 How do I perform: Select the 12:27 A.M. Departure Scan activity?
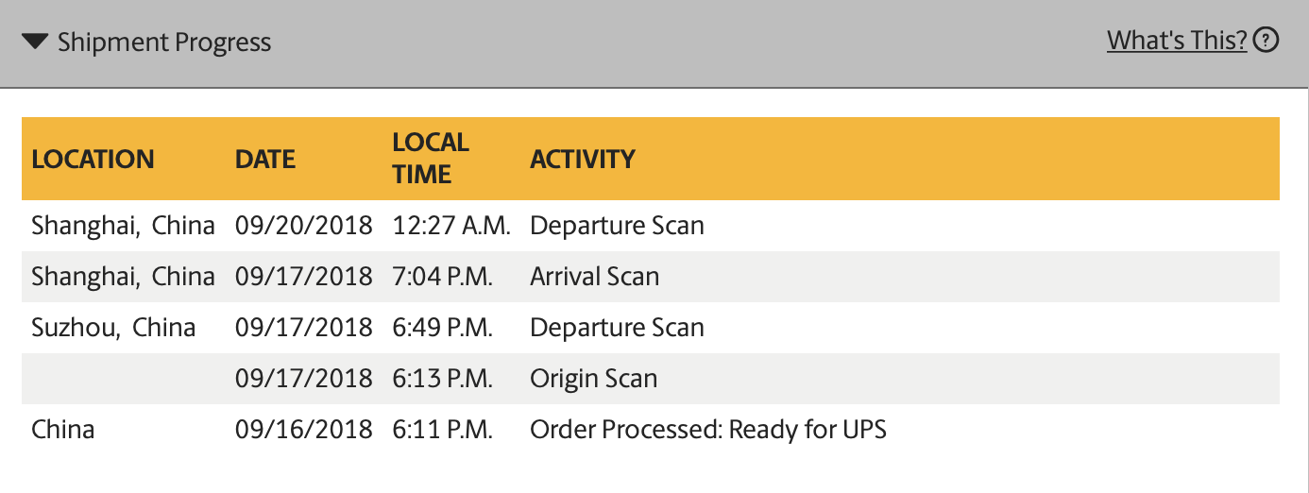[617, 226]
